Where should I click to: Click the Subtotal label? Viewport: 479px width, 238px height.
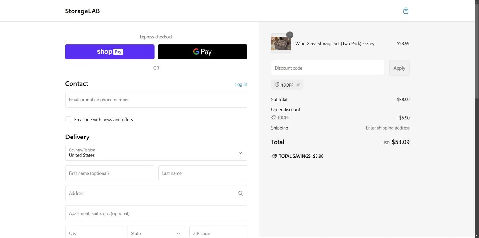point(279,100)
